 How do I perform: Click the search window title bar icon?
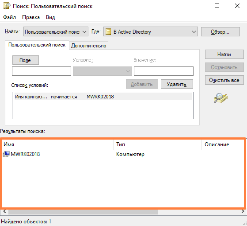(7, 6)
